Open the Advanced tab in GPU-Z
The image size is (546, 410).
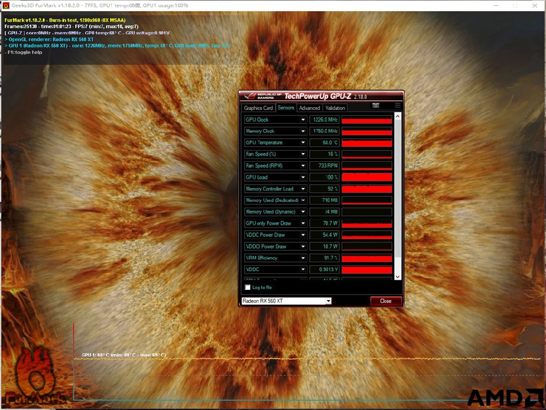click(x=310, y=108)
